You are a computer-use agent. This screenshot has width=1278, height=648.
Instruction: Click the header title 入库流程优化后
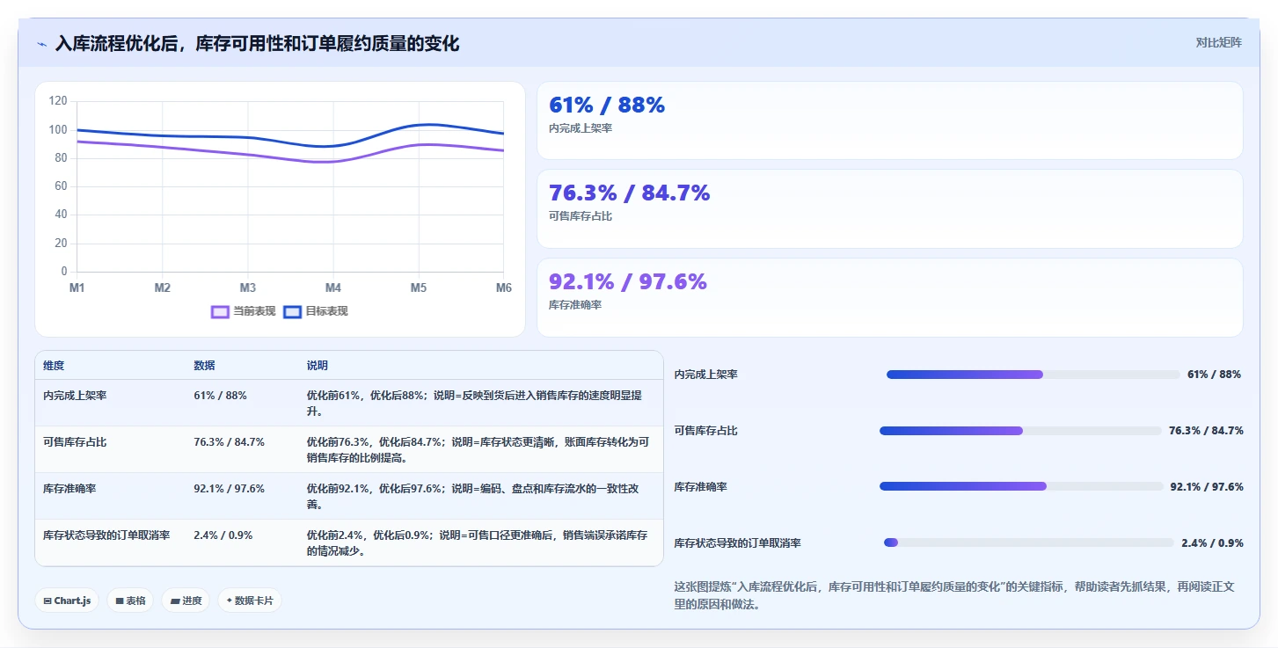pyautogui.click(x=257, y=43)
